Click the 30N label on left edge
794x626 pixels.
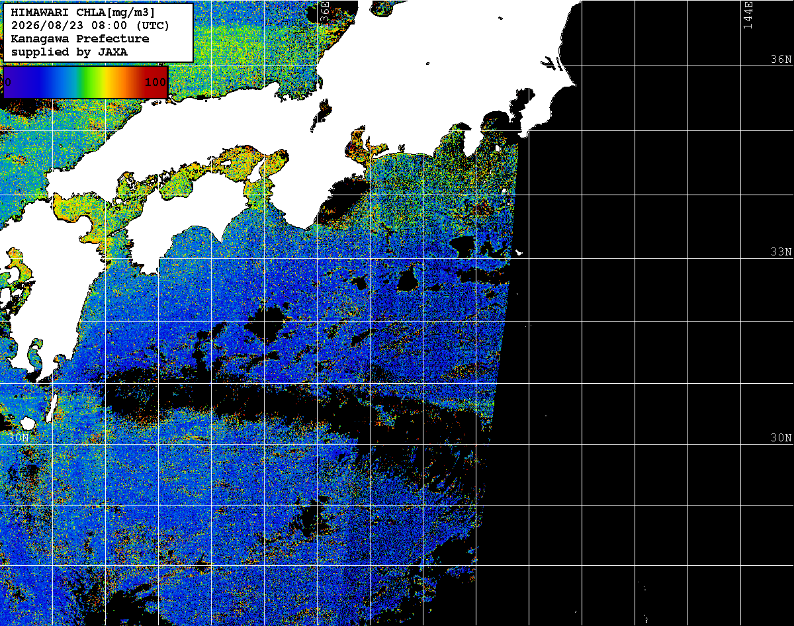pyautogui.click(x=19, y=438)
